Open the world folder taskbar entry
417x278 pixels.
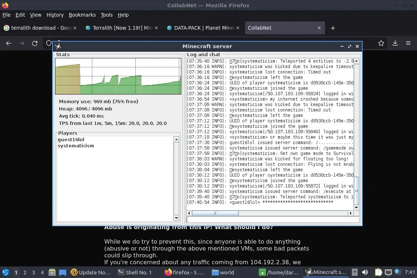point(223,273)
